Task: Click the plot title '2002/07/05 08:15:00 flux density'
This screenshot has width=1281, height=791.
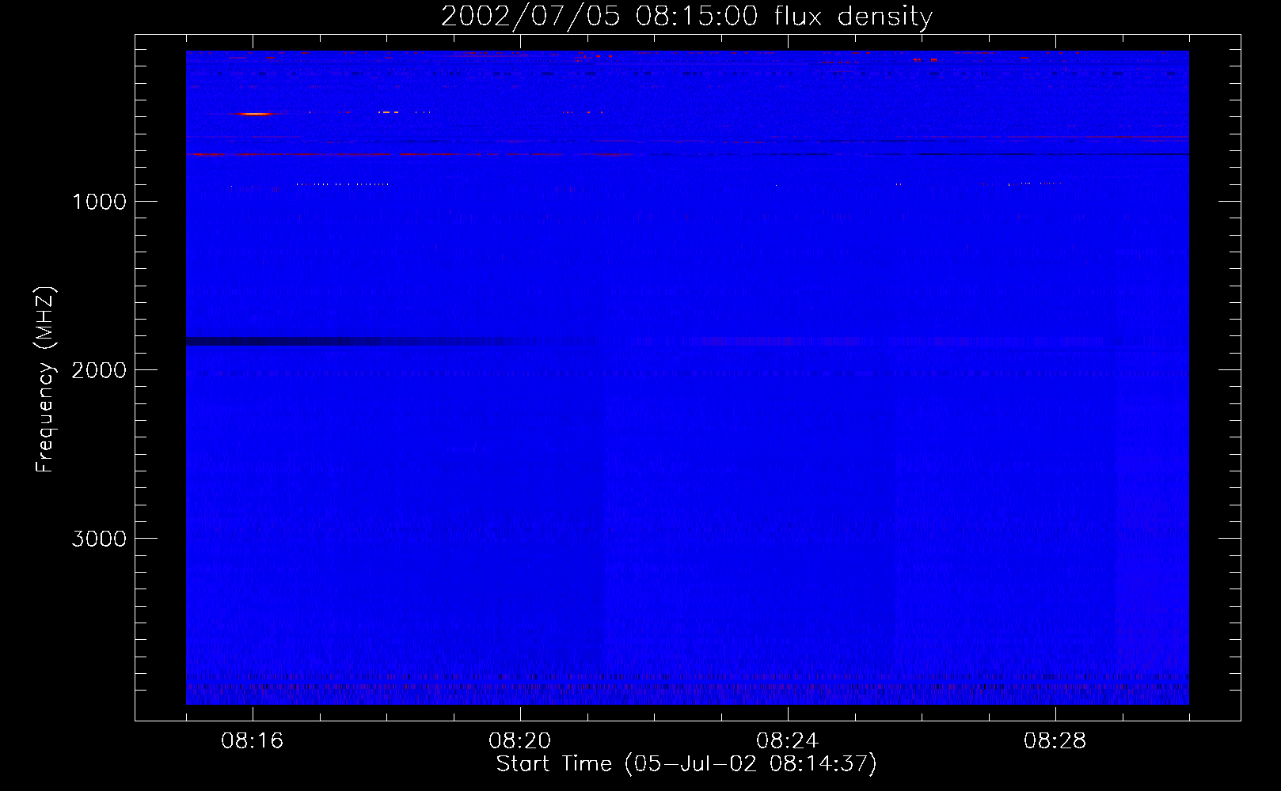Action: click(x=686, y=16)
